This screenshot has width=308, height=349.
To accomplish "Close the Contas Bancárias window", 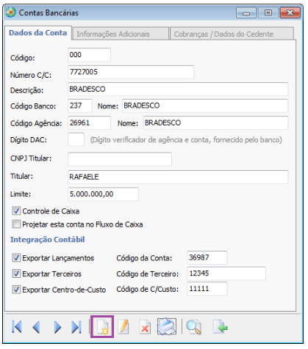I will [x=290, y=12].
